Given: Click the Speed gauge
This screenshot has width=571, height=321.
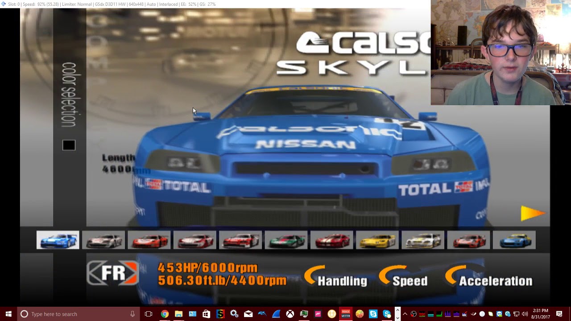Looking at the screenshot, I should [403, 276].
